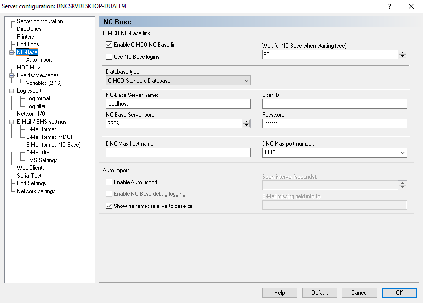This screenshot has width=423, height=303.
Task: Open Port Settings page
Action: coord(31,183)
